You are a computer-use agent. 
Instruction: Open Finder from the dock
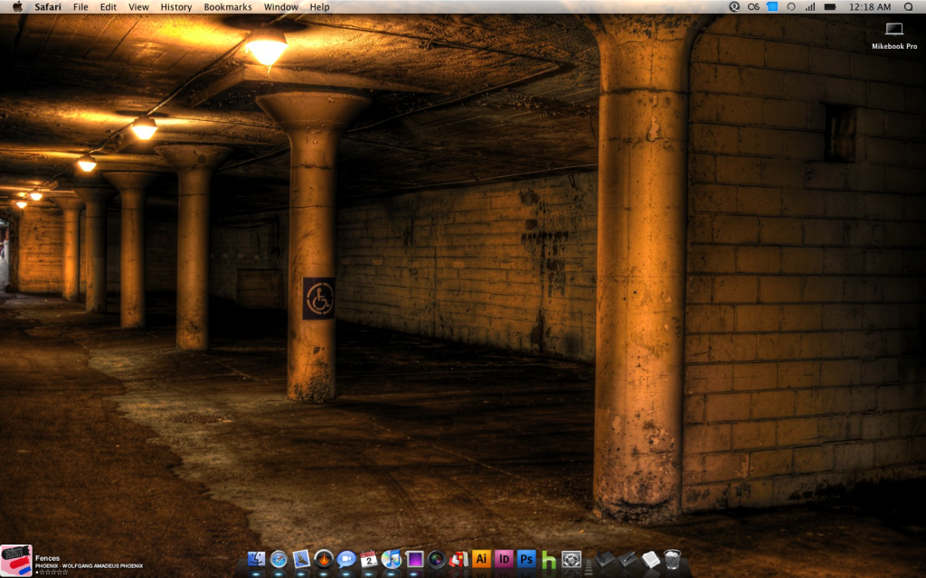(x=256, y=560)
